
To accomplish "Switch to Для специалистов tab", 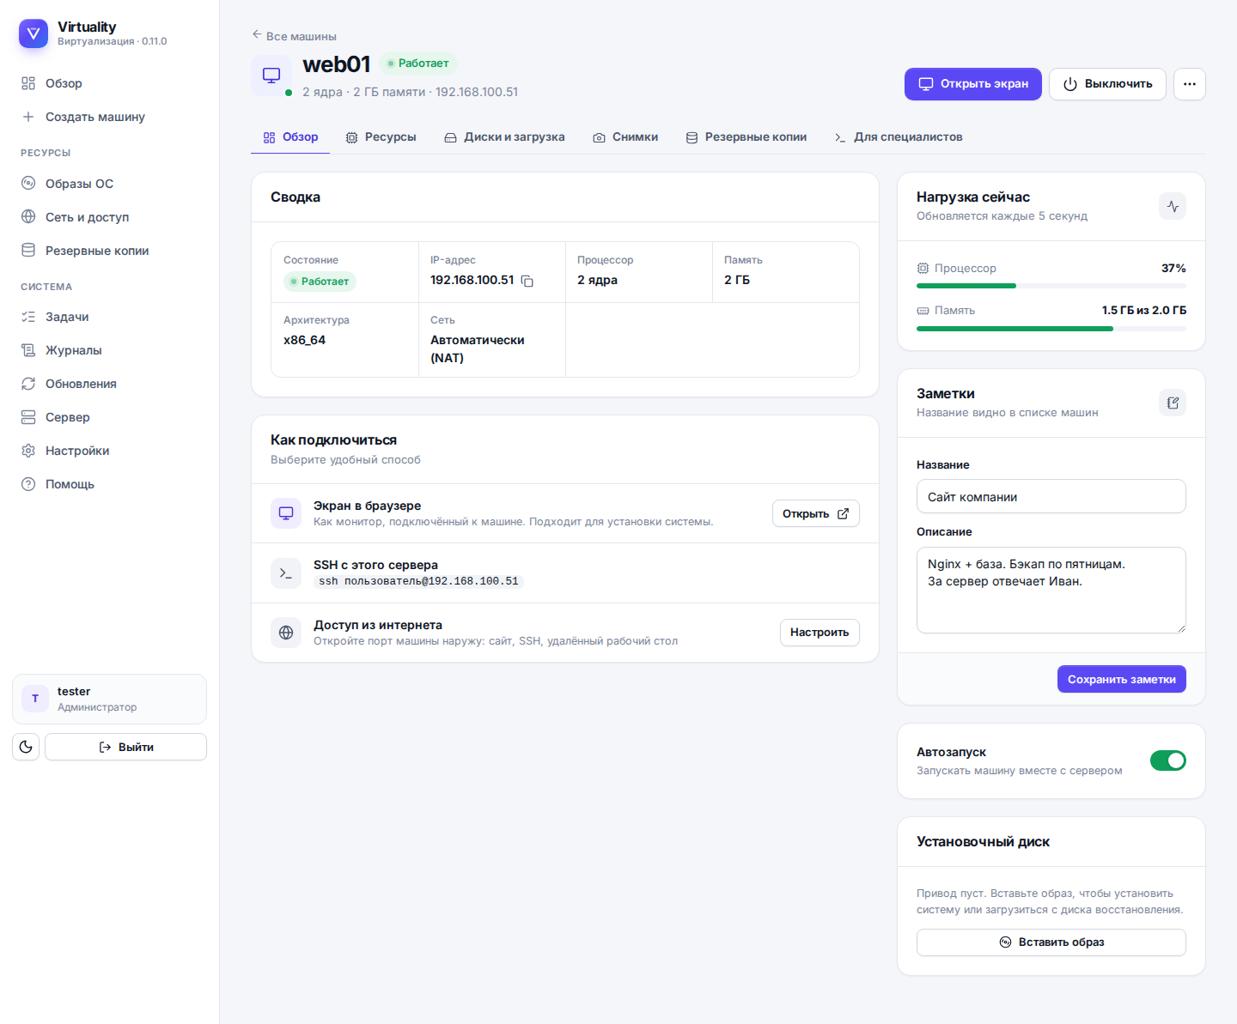I will (899, 137).
